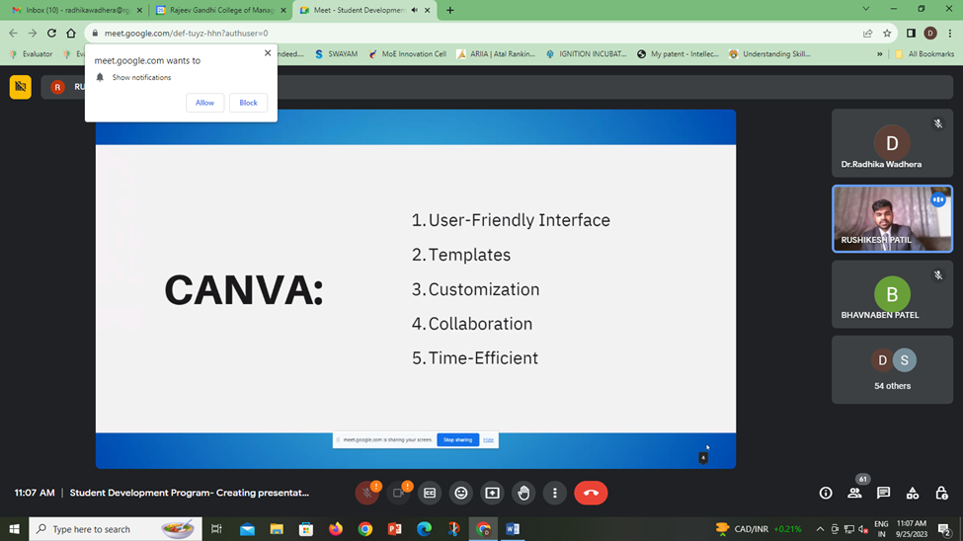Switch to Inbox Gmail tab
The width and height of the screenshot is (963, 541).
coord(77,10)
